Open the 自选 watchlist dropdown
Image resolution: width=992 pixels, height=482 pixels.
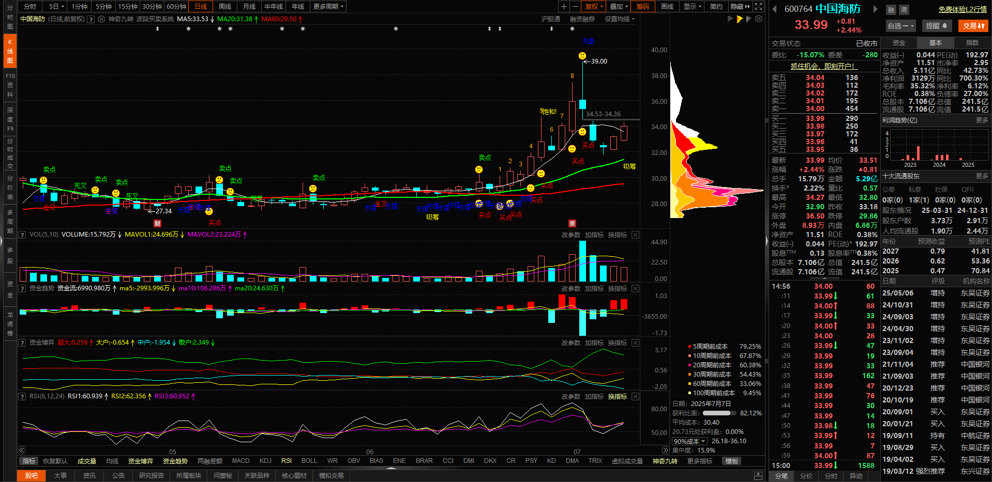[x=900, y=26]
